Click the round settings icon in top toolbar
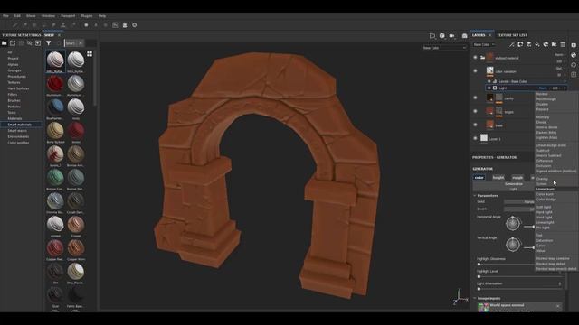The height and width of the screenshot is (325, 579). [x=135, y=25]
